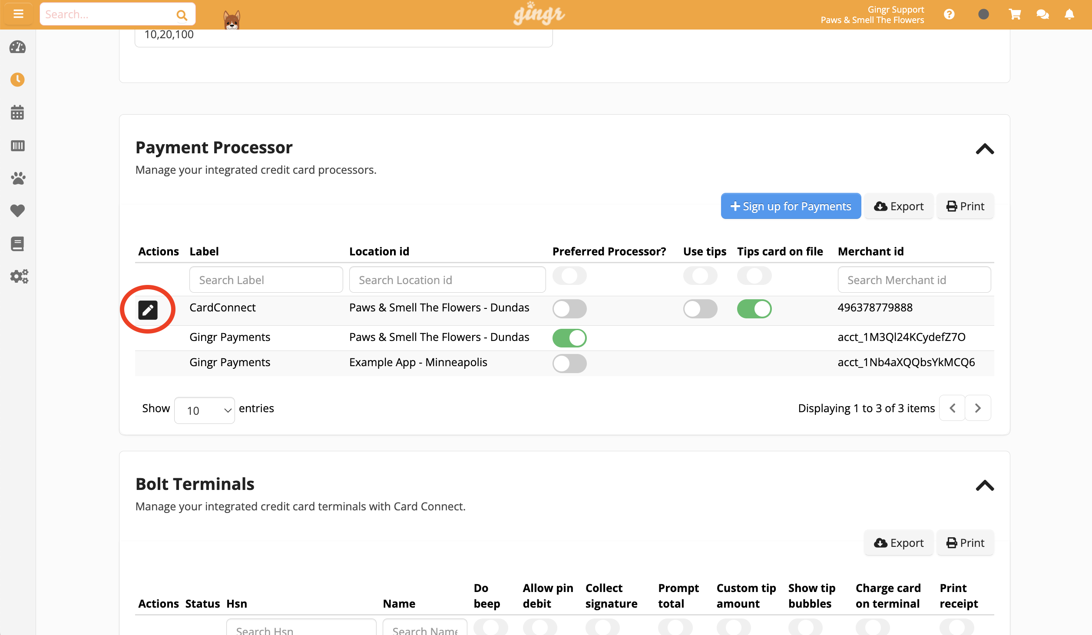
Task: Click the Gingr logo
Action: 539,13
